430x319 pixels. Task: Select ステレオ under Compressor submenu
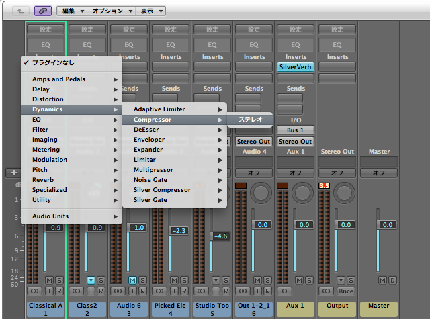250,120
